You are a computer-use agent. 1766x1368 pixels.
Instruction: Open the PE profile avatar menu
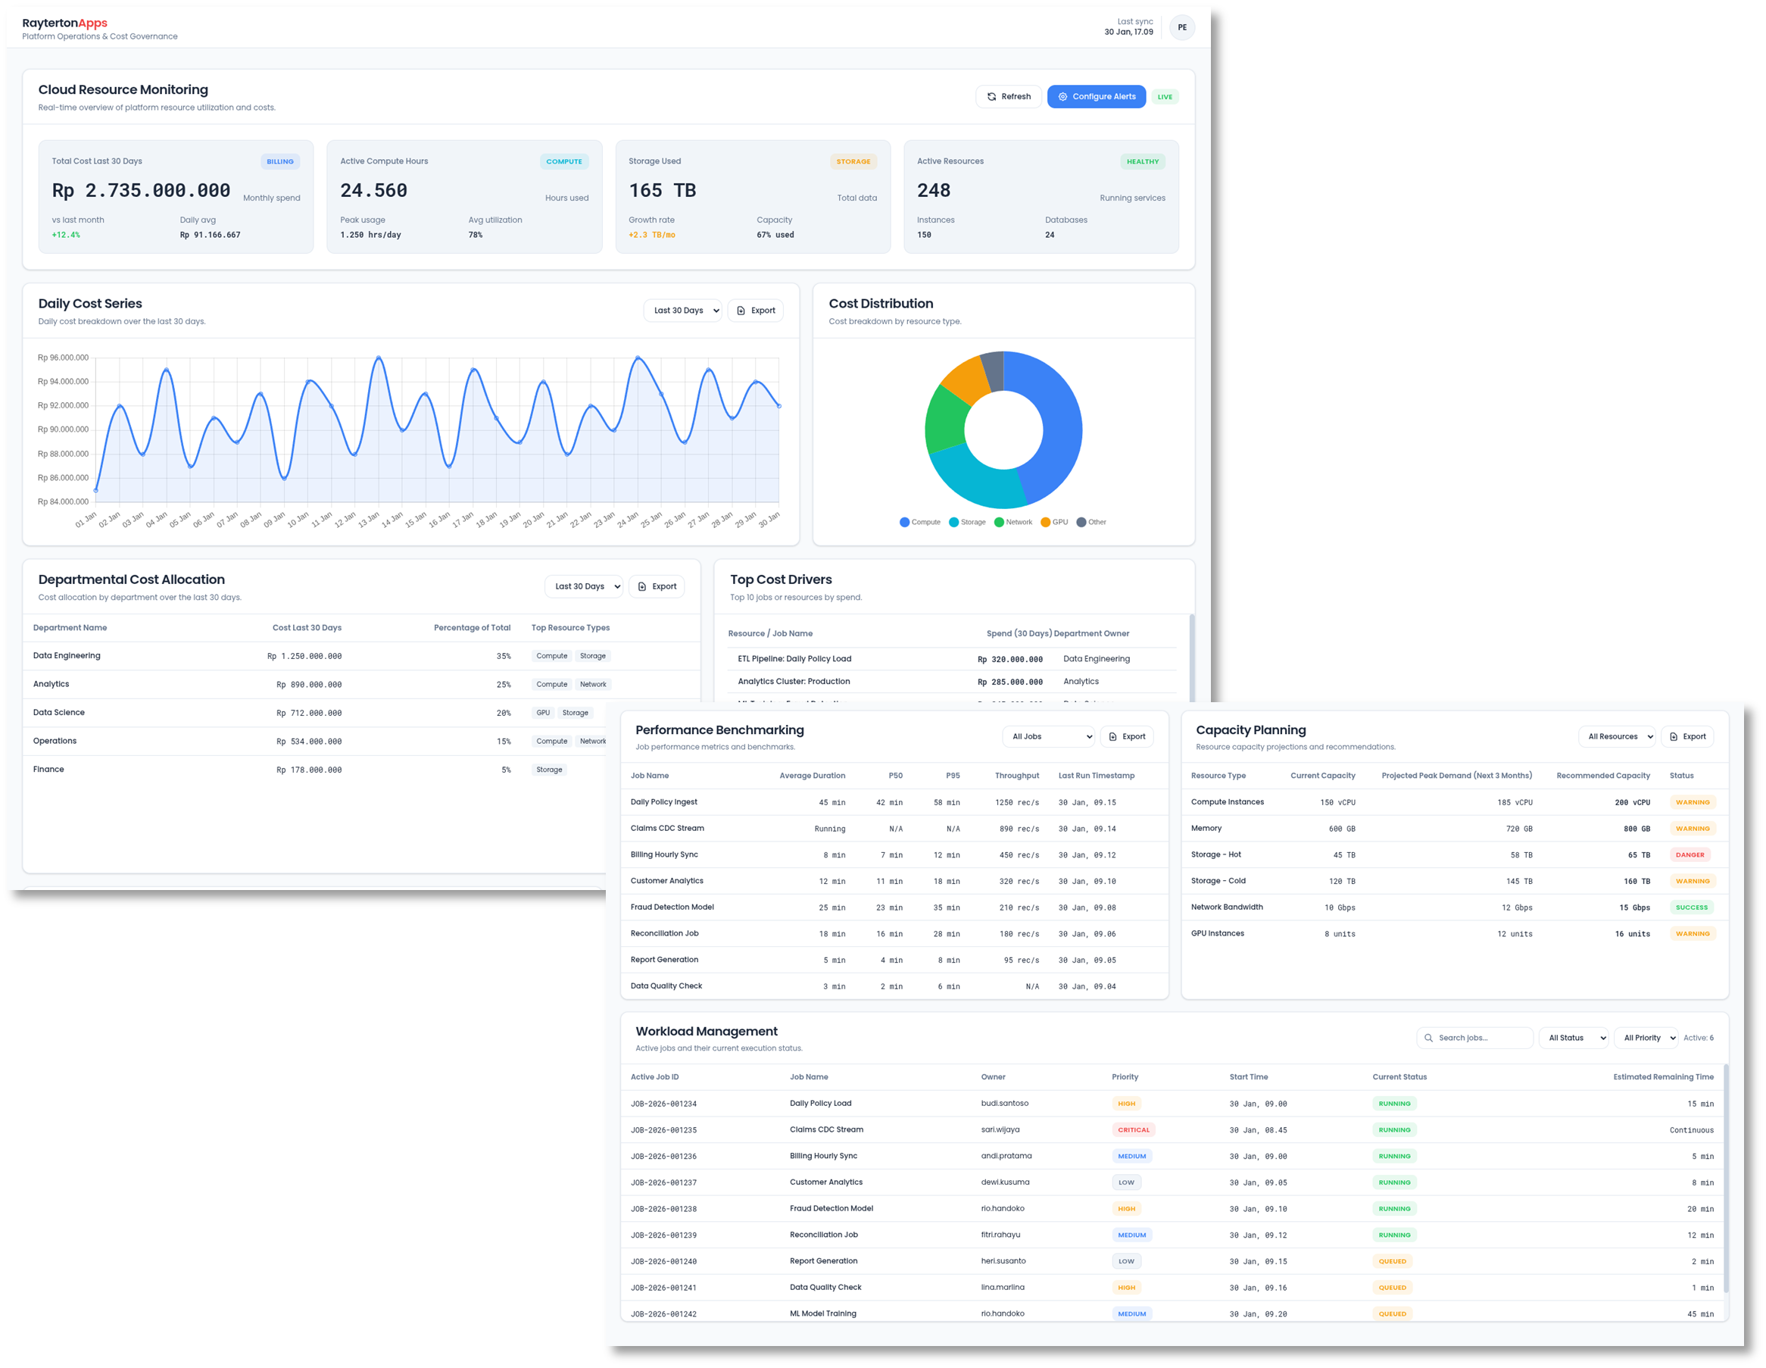point(1182,27)
